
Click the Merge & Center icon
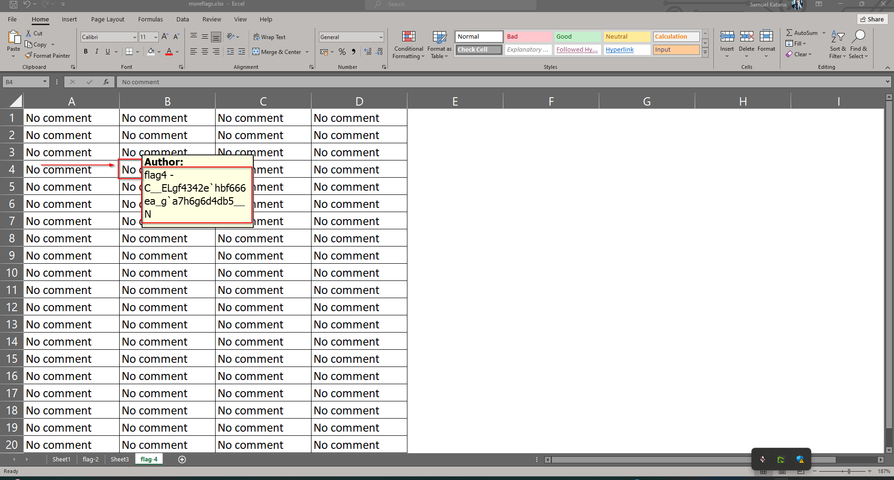point(257,52)
